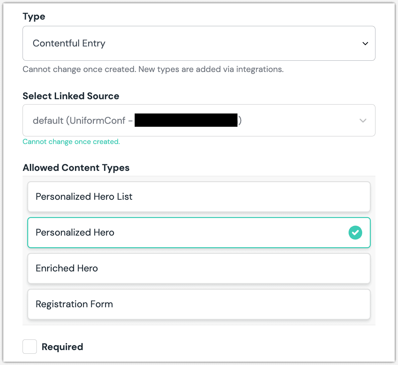Check the Required checkbox
The height and width of the screenshot is (365, 398).
coord(30,346)
